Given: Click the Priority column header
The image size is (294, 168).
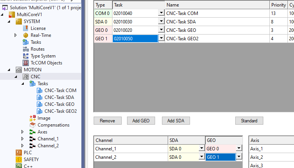Looking at the screenshot, I should (x=278, y=5).
